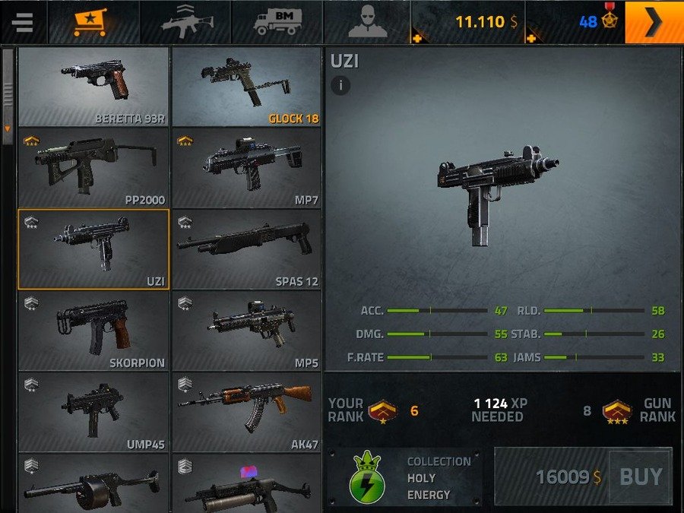
Task: Open the hamburger menu
Action: (23, 22)
